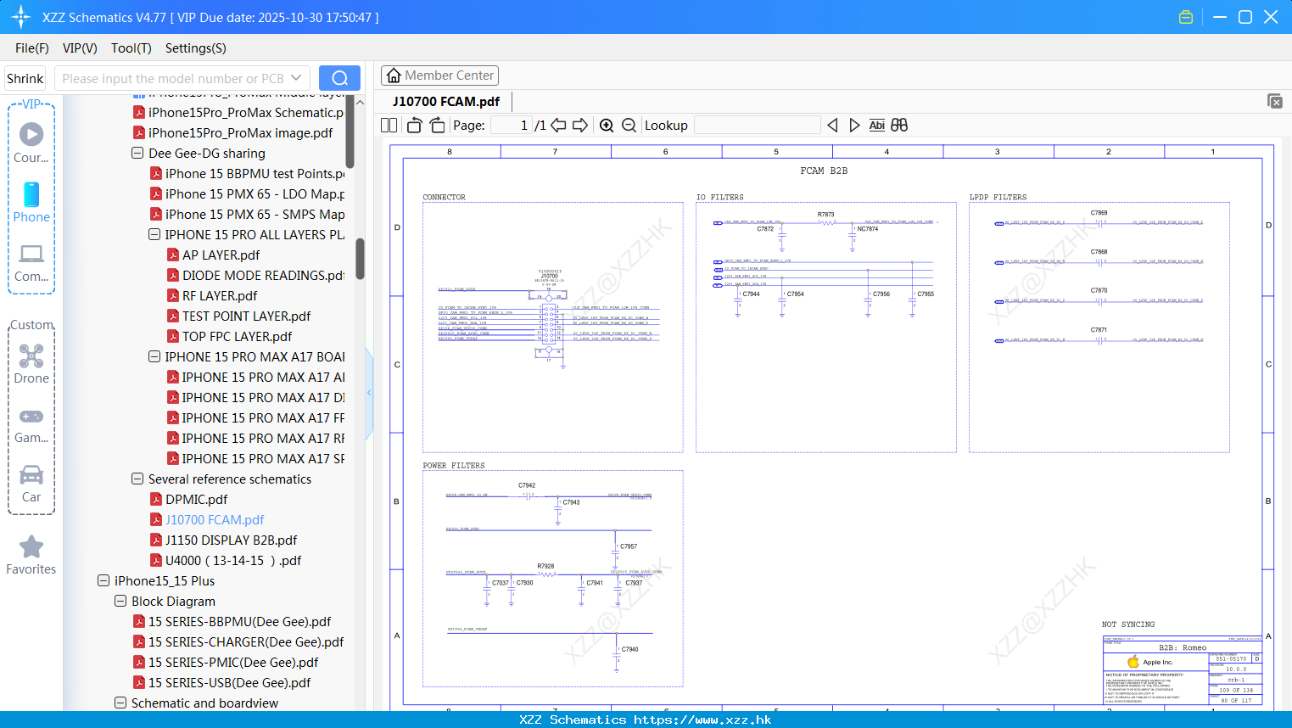The height and width of the screenshot is (728, 1292).
Task: Click the restore tabs icon top right
Action: 1274,101
